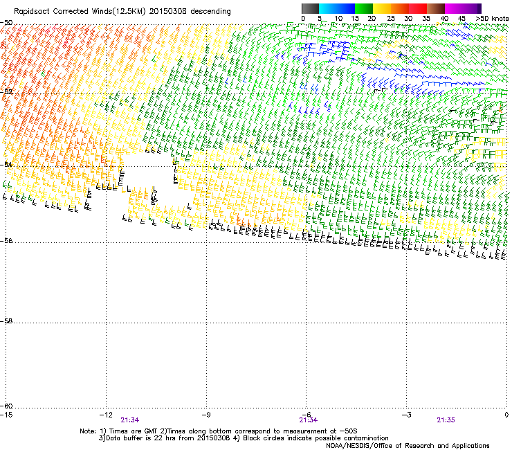Click the '-58' latitude axis label
512x450 pixels.
click(6, 321)
